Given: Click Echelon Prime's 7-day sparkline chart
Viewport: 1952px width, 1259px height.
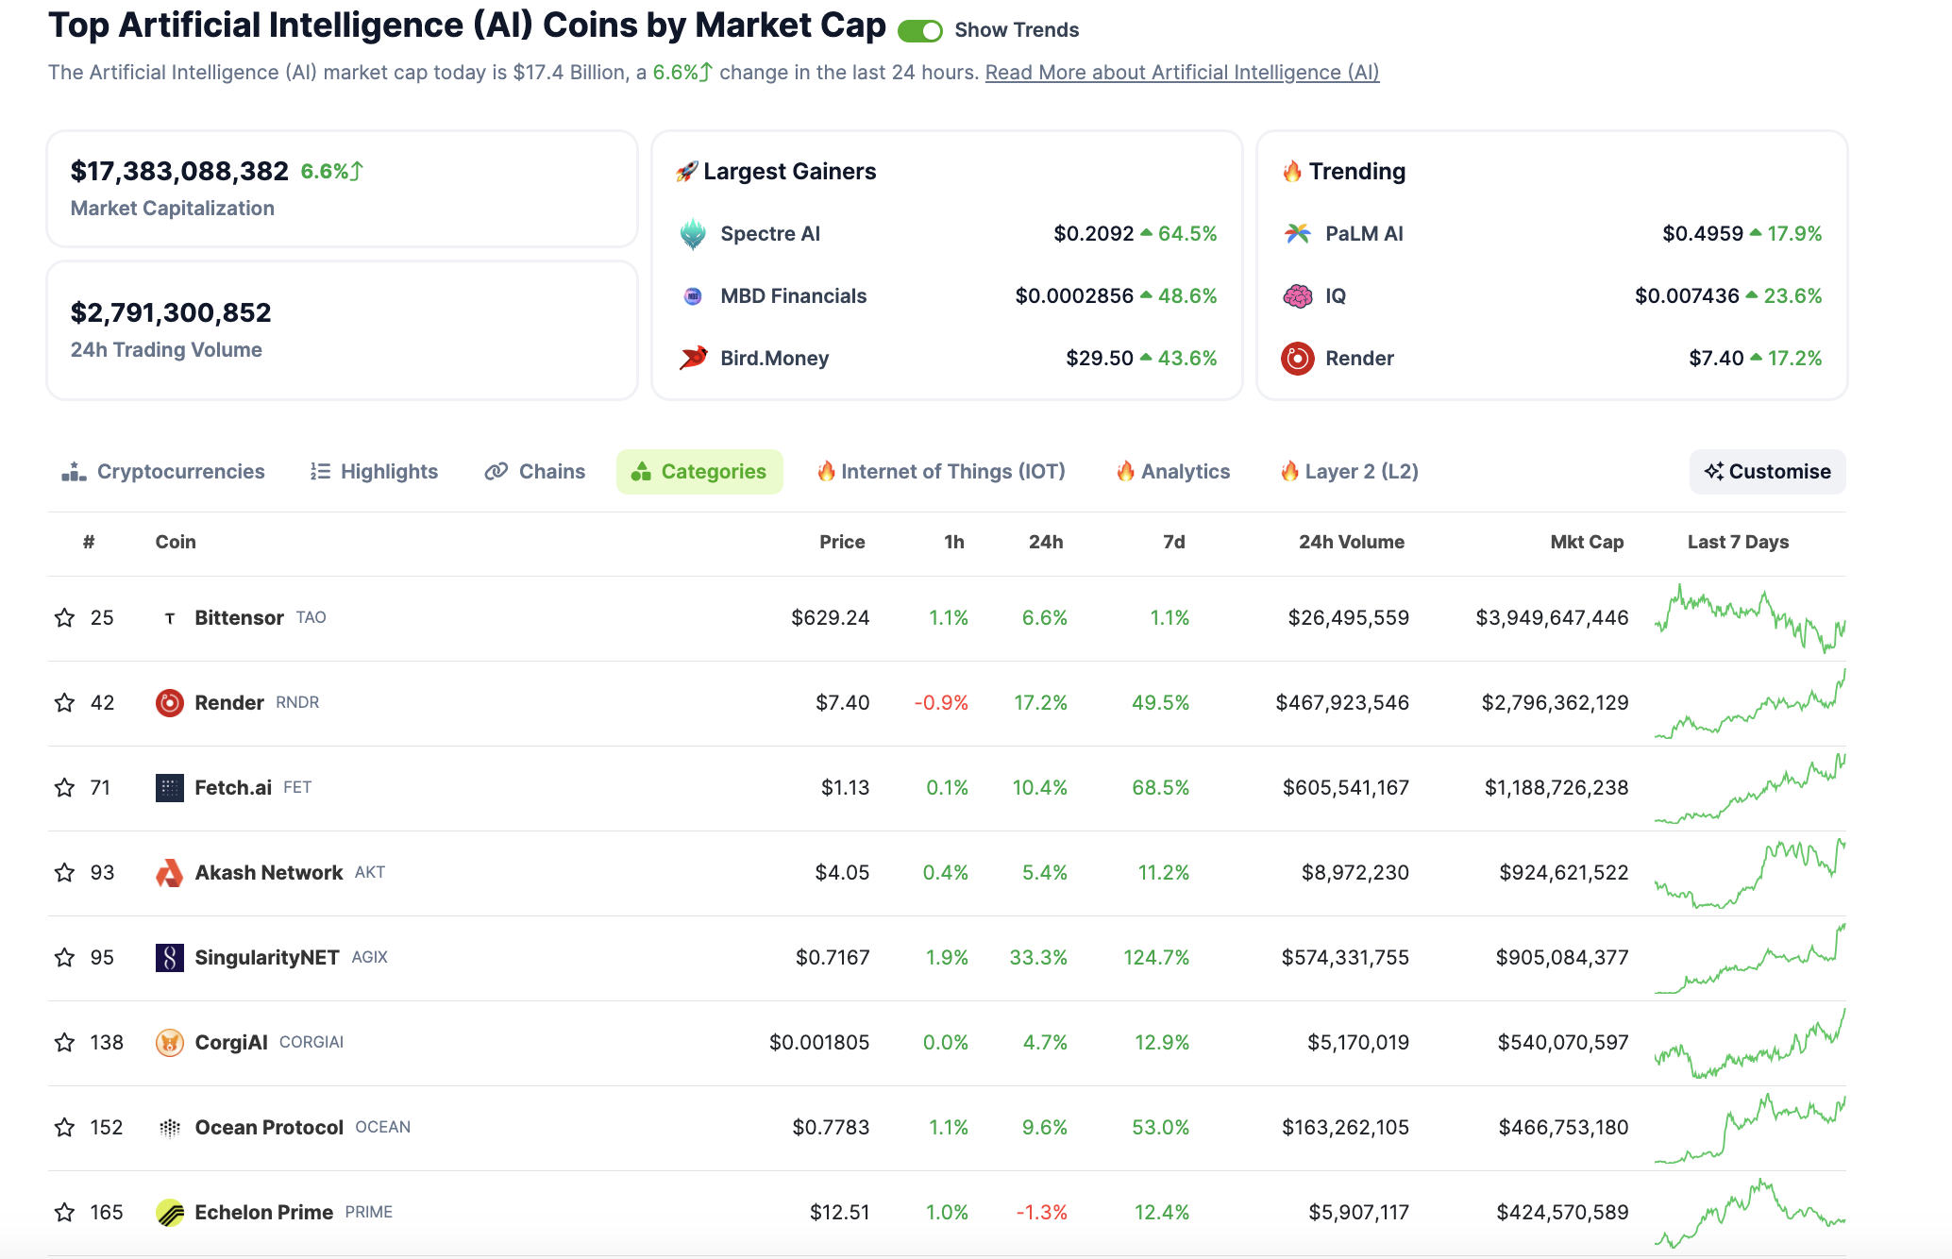Looking at the screenshot, I should click(x=1749, y=1213).
